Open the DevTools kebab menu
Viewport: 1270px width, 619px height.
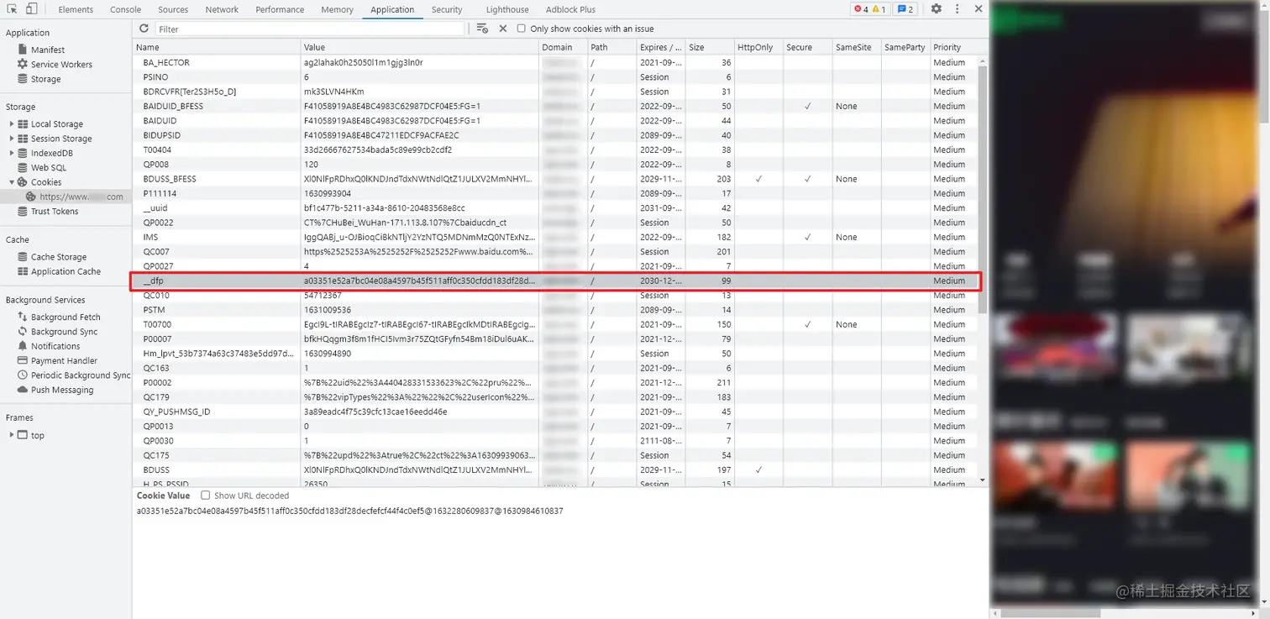[x=957, y=9]
